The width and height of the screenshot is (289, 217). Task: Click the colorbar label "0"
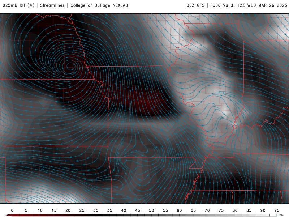(x=12, y=210)
